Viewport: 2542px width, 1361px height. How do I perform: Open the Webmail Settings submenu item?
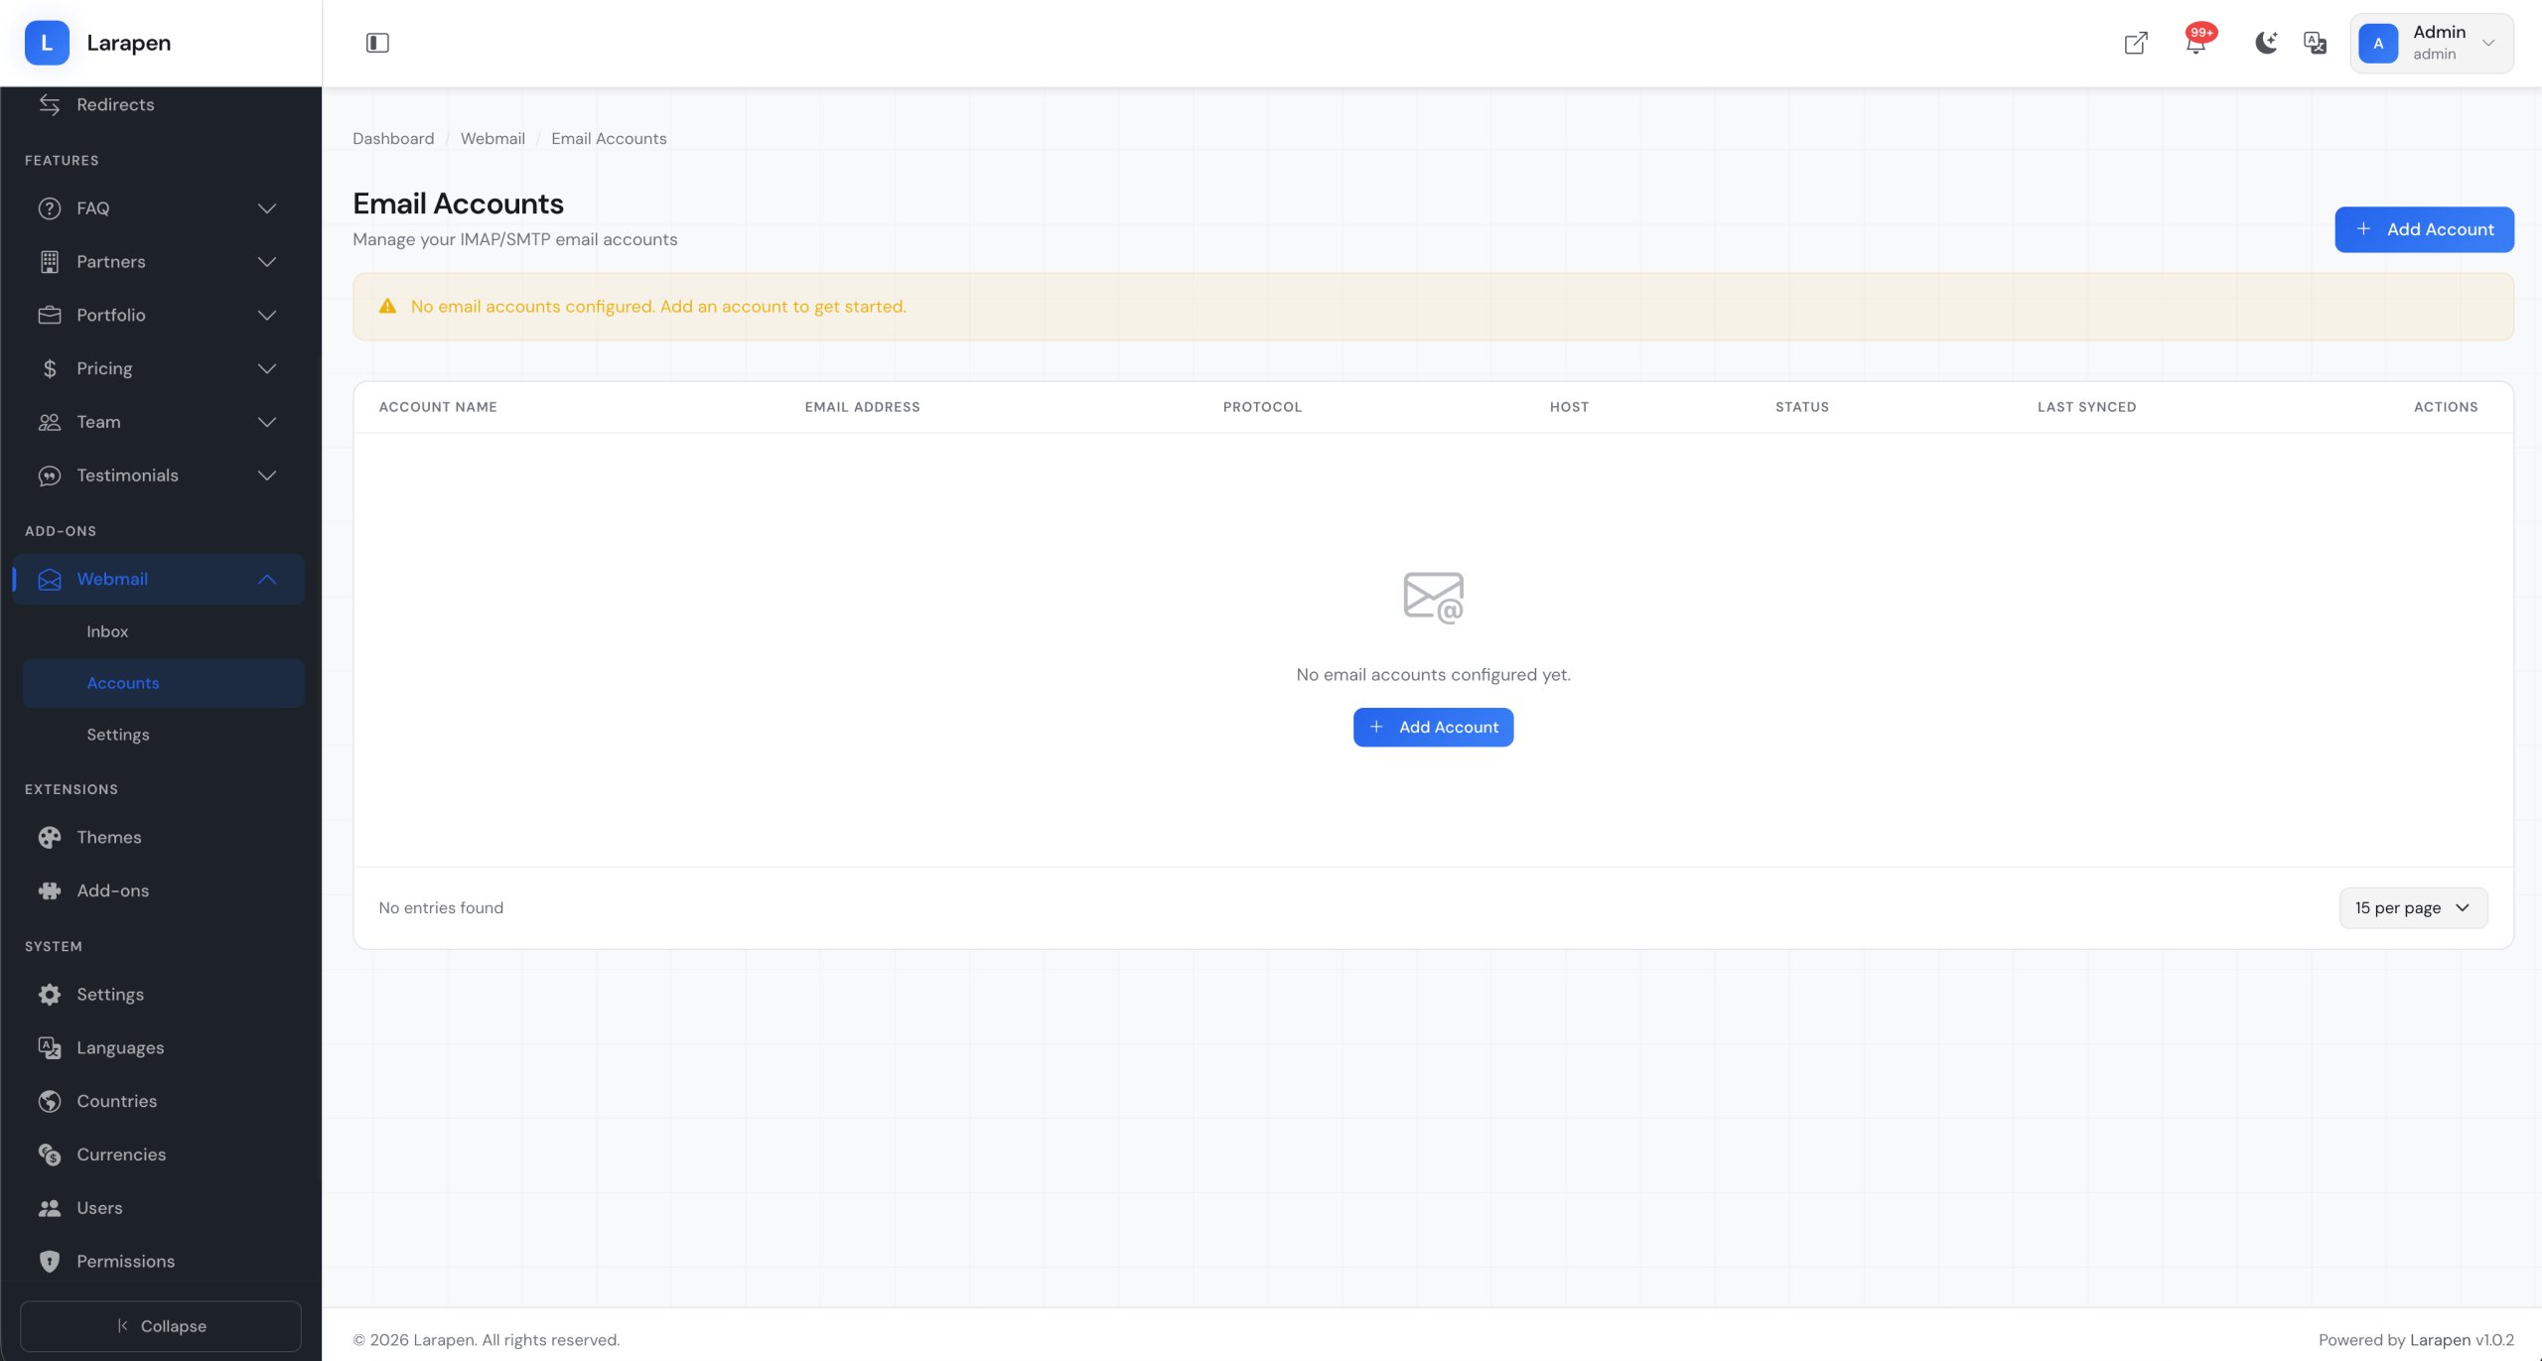[118, 735]
